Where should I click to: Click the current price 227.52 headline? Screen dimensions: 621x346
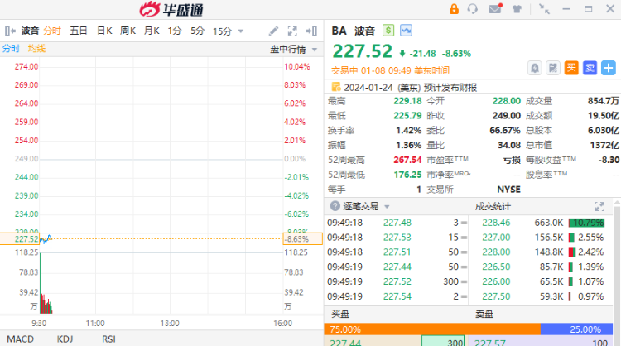pos(363,51)
